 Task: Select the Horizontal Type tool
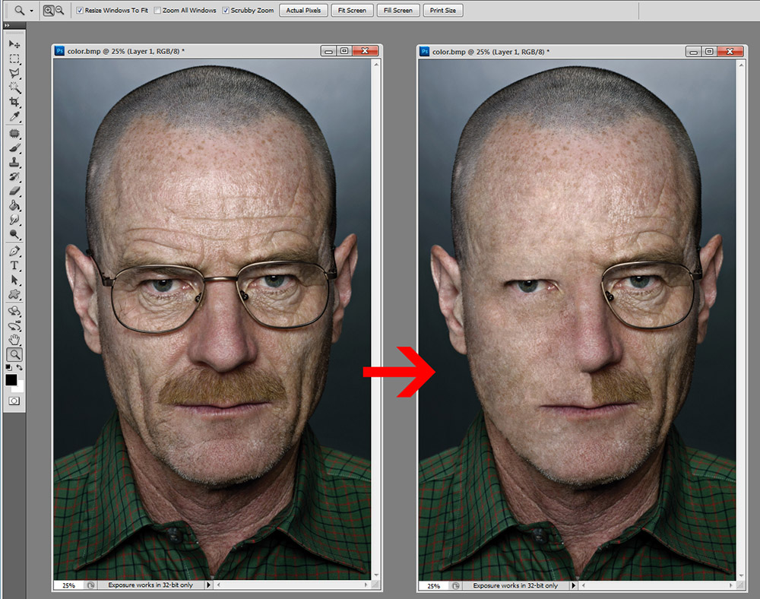[14, 265]
